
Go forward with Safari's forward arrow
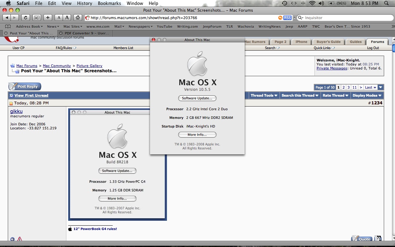point(15,18)
